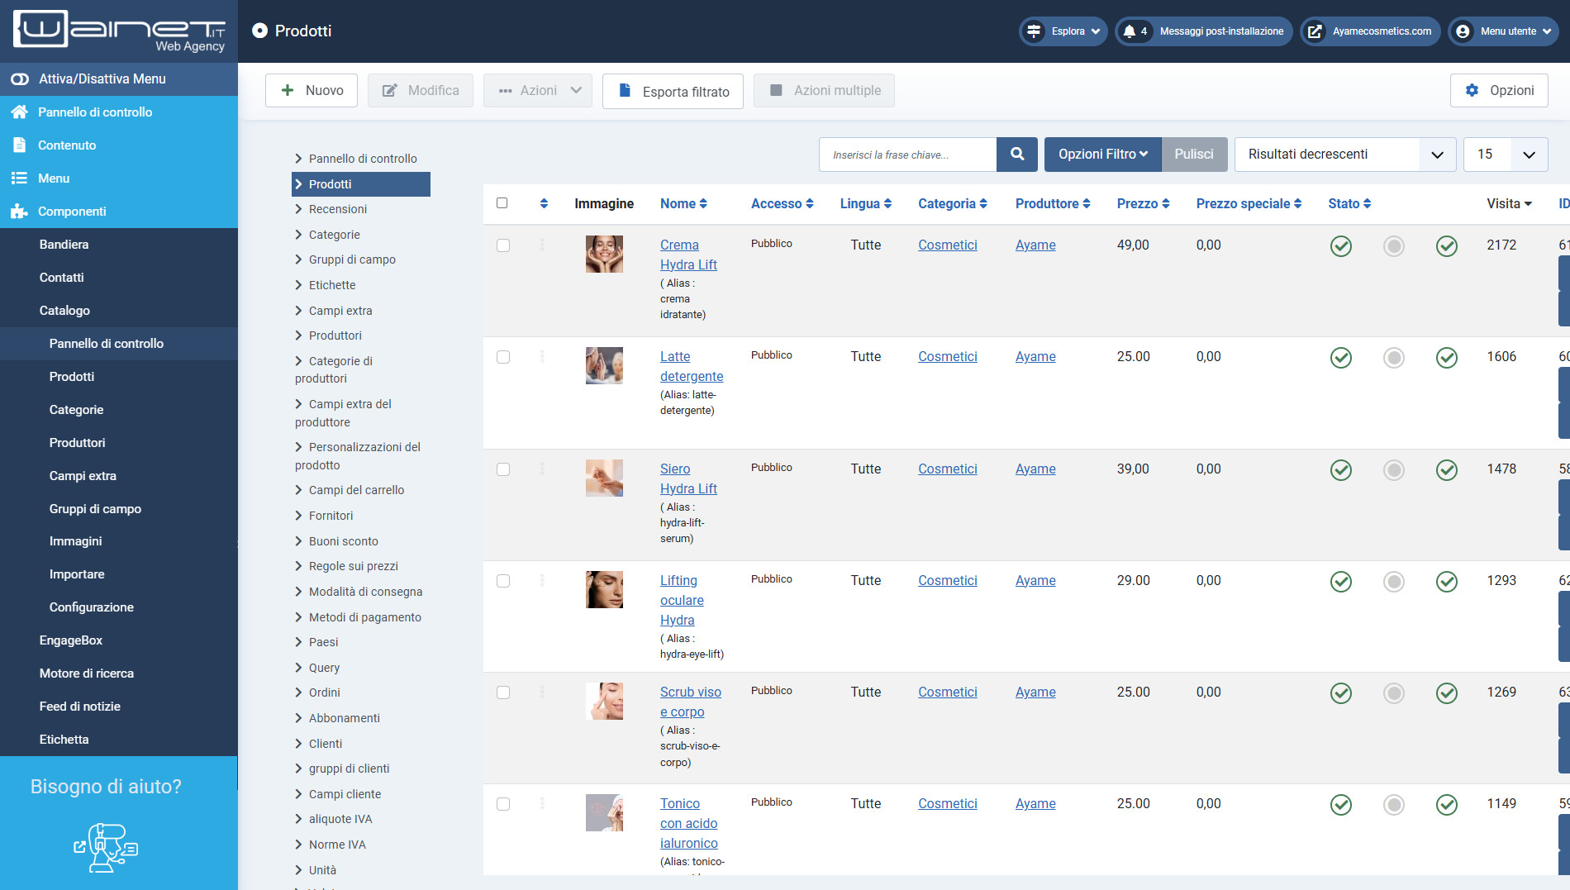Click the Pannello di controllo home icon
This screenshot has width=1570, height=890.
(x=19, y=112)
